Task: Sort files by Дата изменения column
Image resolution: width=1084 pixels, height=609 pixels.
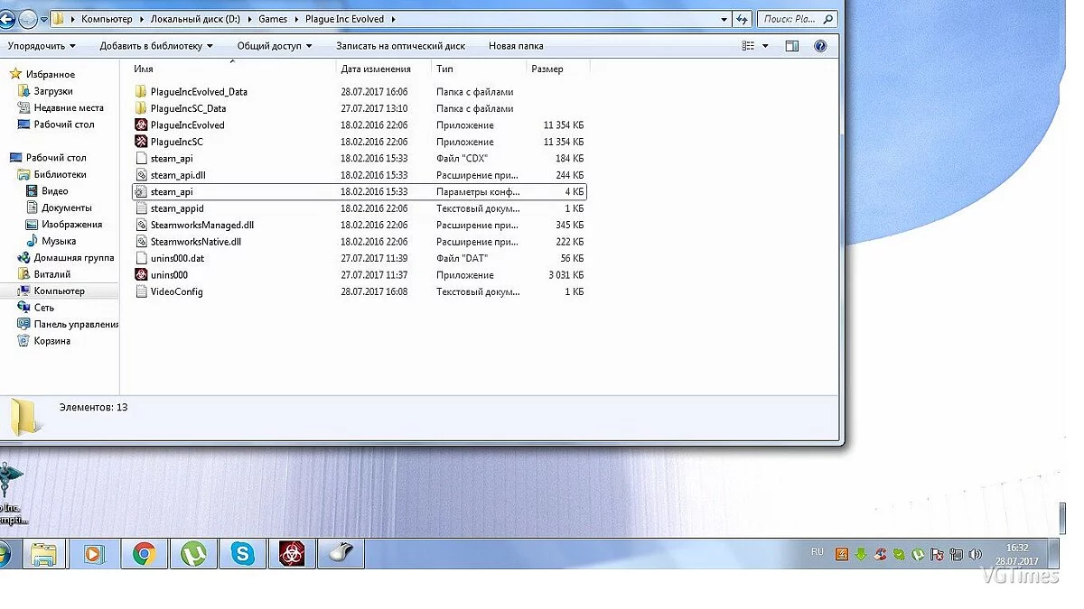Action: click(376, 69)
